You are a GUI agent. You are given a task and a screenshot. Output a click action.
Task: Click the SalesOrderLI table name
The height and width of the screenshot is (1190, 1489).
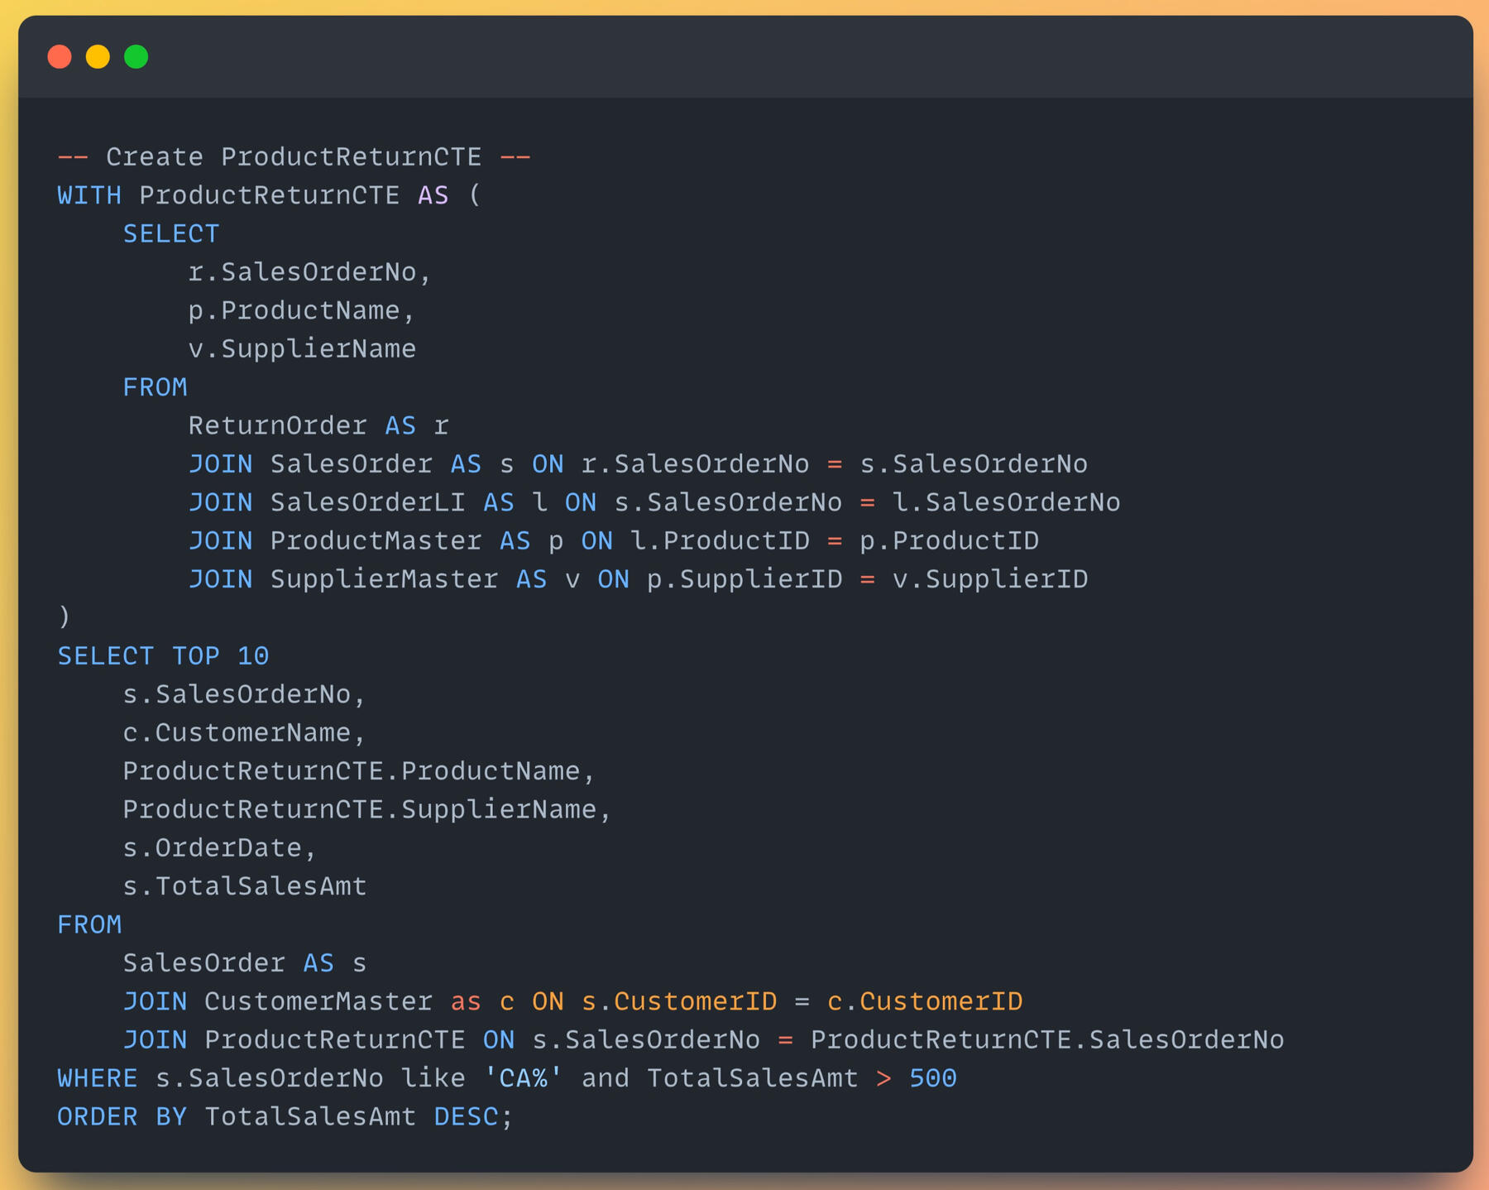click(367, 503)
